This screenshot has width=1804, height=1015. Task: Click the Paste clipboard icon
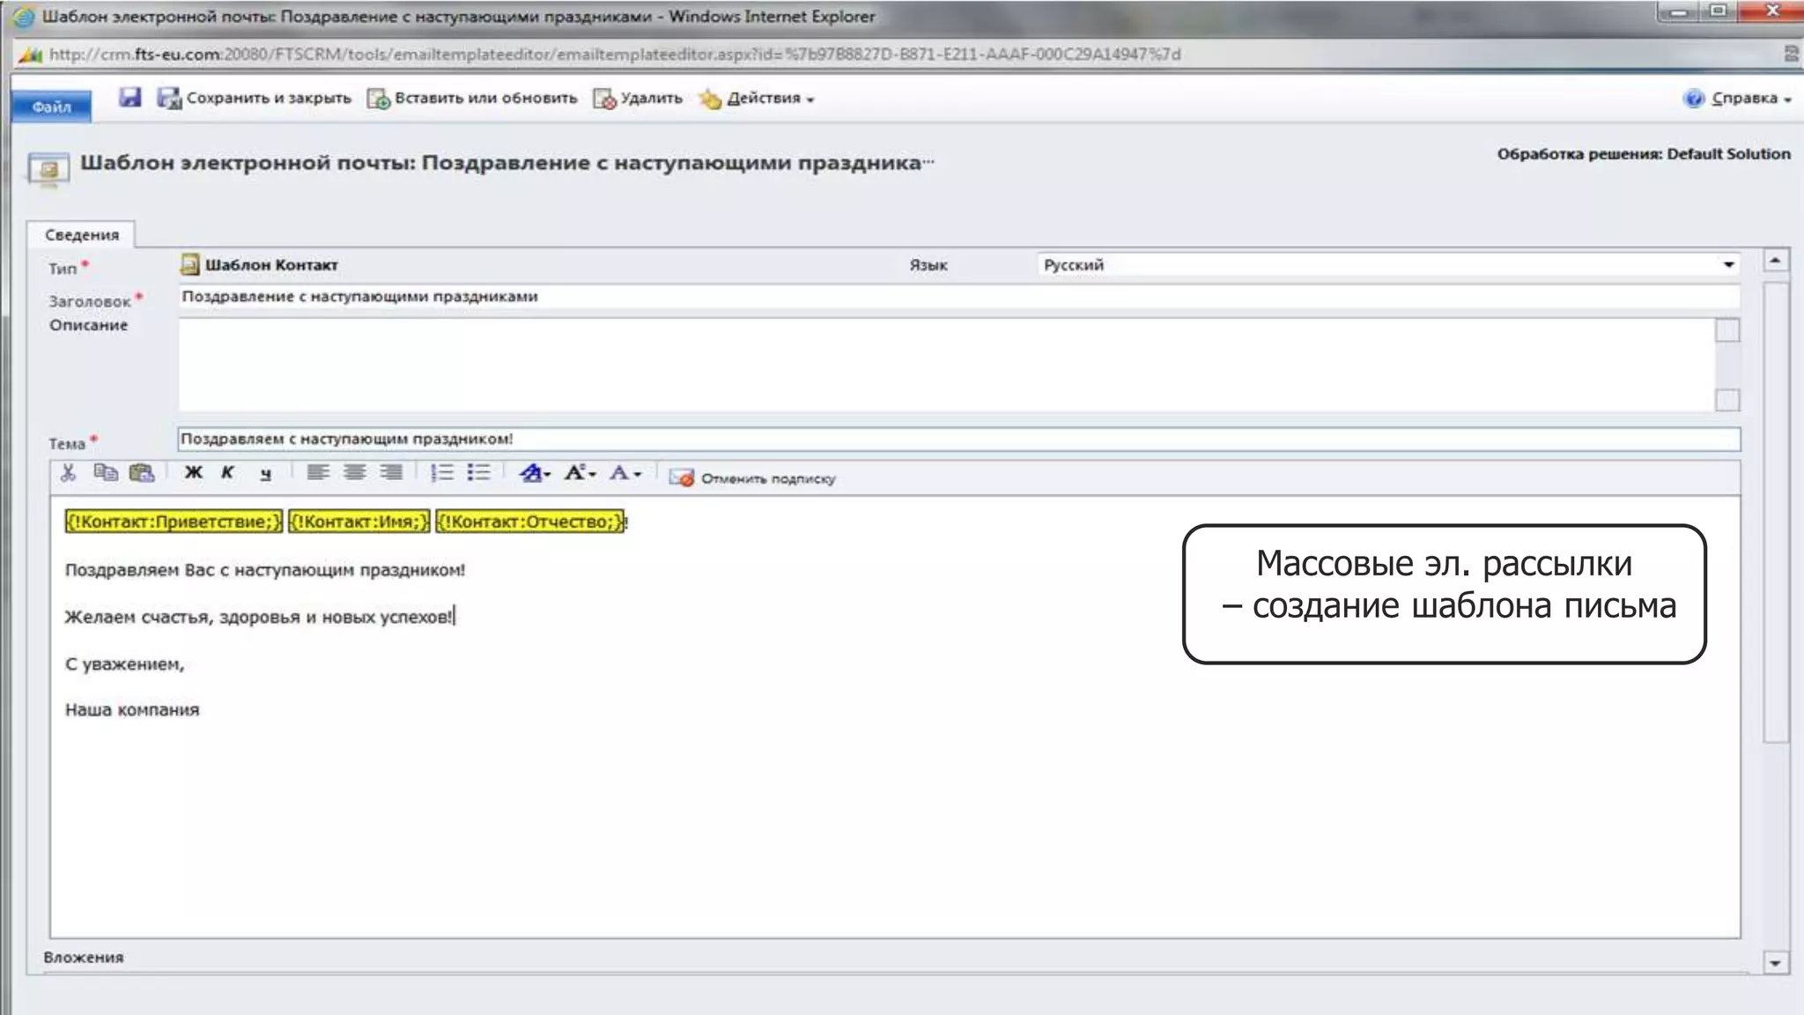click(141, 473)
